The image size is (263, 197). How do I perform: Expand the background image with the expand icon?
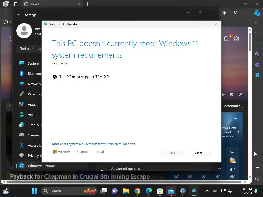pyautogui.click(x=240, y=95)
